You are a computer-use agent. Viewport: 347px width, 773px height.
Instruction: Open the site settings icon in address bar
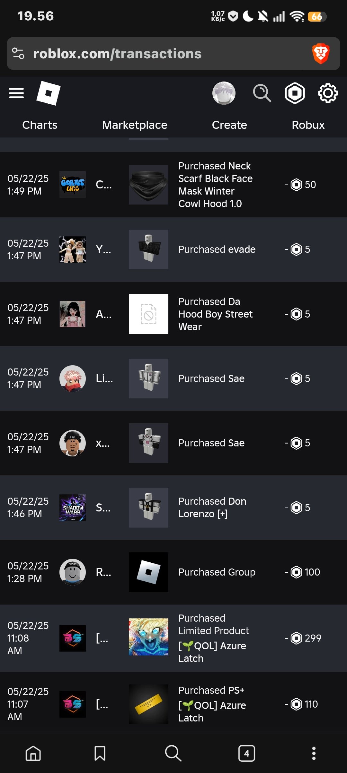click(18, 53)
